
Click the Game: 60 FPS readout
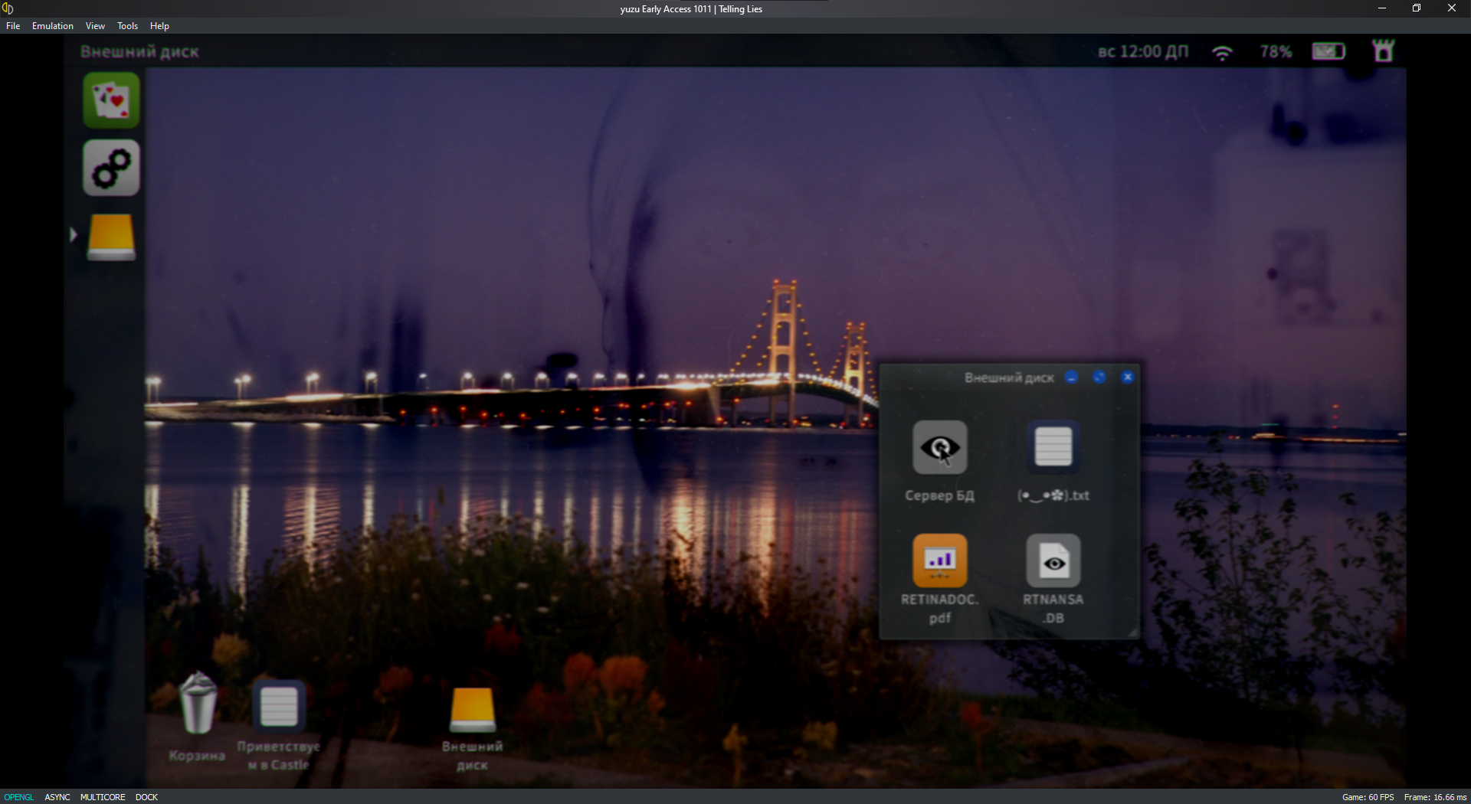1368,797
